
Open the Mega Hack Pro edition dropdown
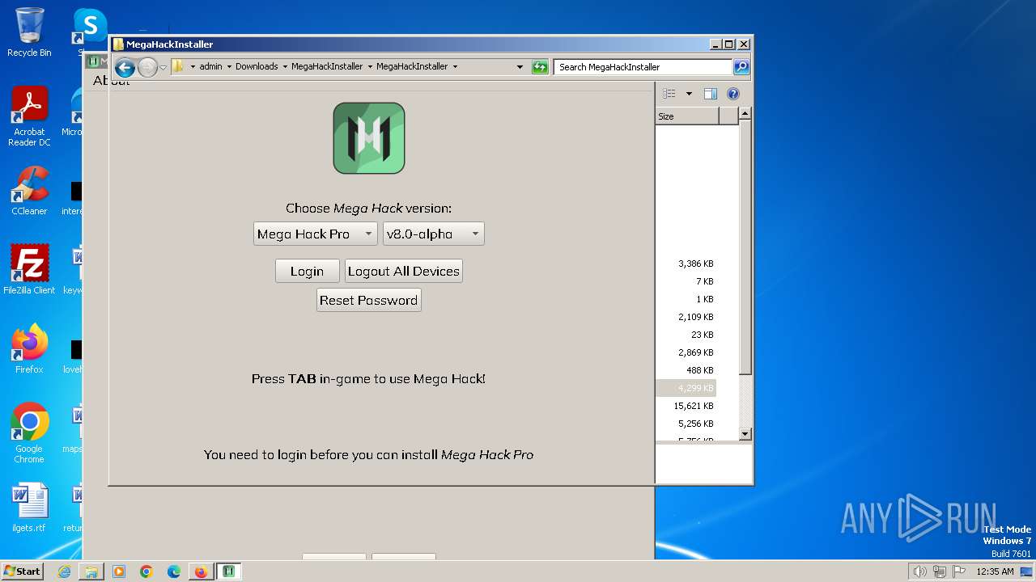pyautogui.click(x=316, y=234)
